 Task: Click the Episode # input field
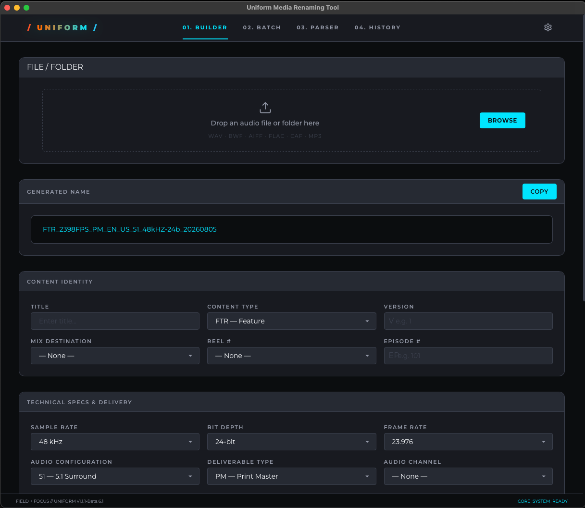coord(468,356)
